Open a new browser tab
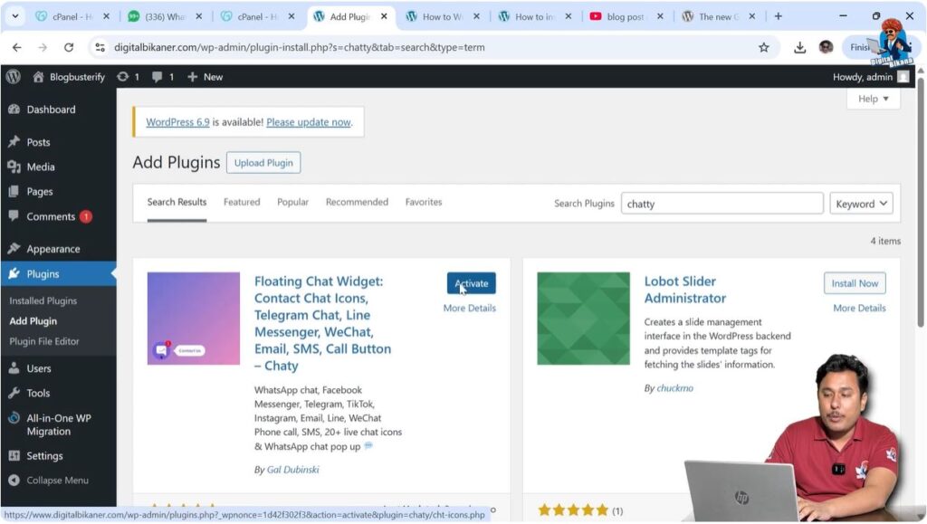Image resolution: width=927 pixels, height=524 pixels. [778, 16]
